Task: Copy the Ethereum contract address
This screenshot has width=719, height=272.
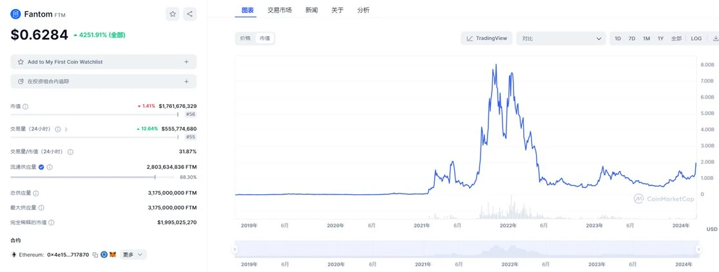Action: point(95,255)
